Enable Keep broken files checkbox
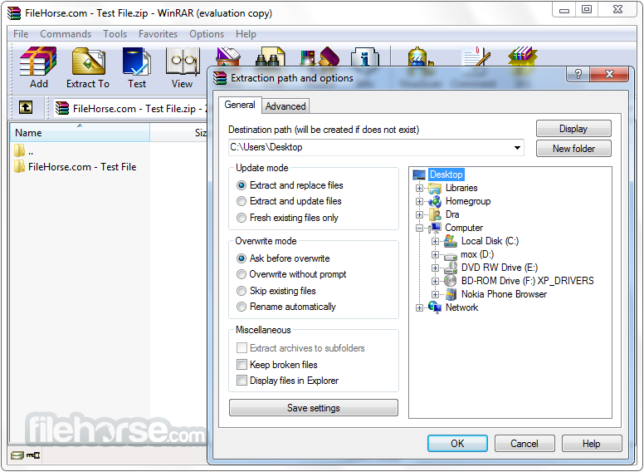Viewport: 644px width, 472px height. 242,364
